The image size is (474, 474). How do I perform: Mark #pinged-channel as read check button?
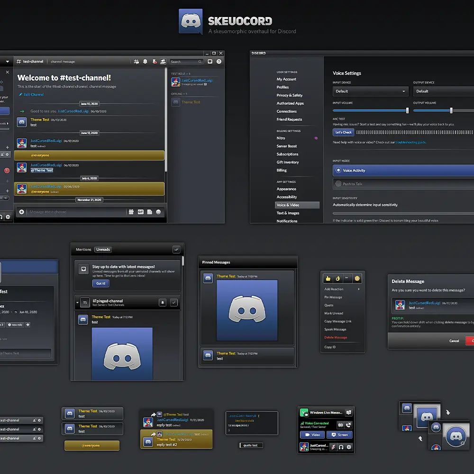pyautogui.click(x=174, y=302)
